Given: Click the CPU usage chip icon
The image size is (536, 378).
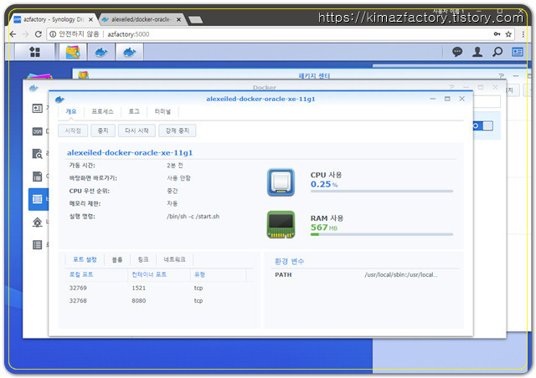Looking at the screenshot, I should click(281, 182).
